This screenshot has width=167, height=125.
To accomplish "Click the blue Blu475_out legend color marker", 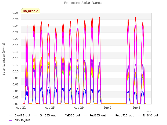I will 11,116.
